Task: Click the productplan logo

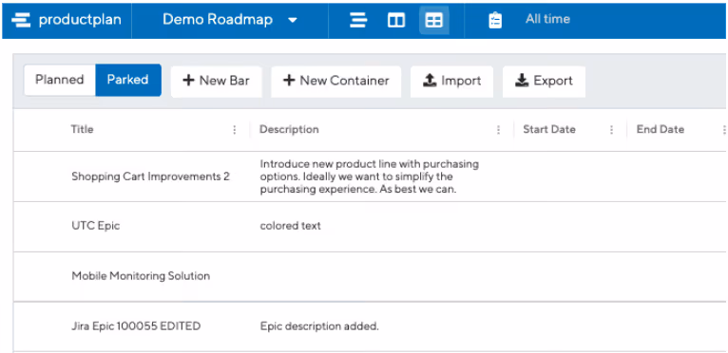Action: [67, 20]
